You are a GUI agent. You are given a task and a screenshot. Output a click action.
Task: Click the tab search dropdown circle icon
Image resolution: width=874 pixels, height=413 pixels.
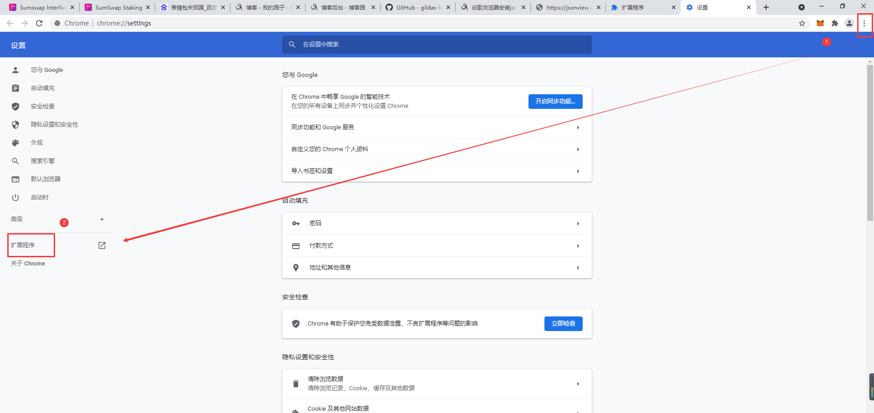[x=802, y=7]
